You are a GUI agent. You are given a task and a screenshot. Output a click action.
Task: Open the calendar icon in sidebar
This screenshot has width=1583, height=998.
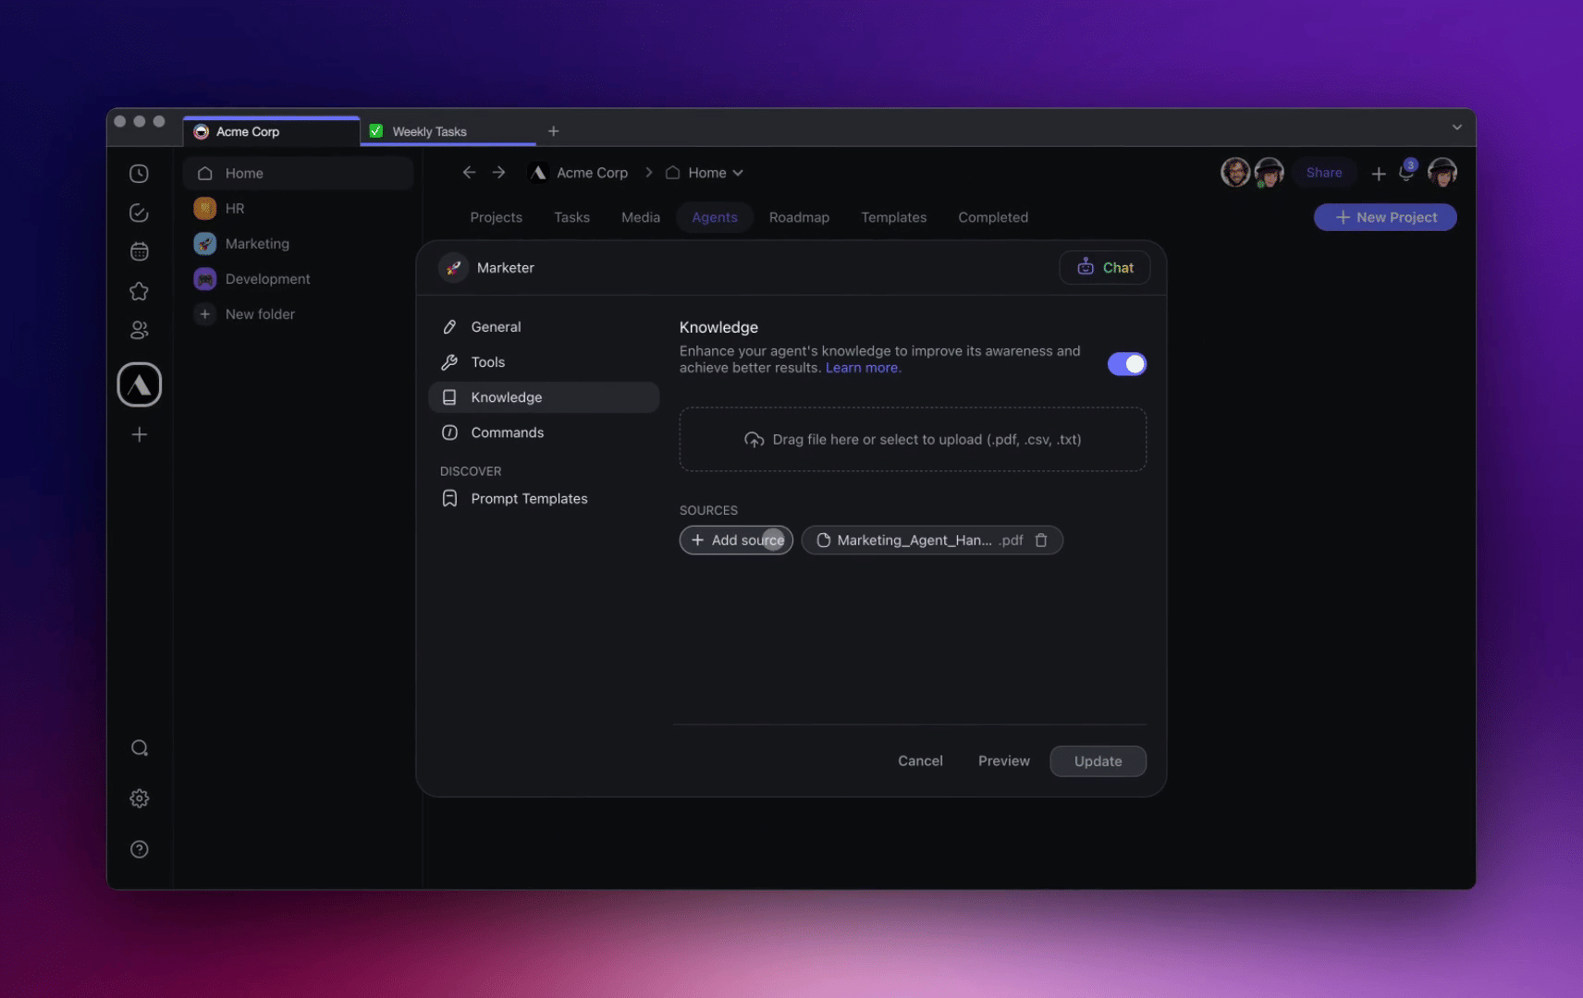point(139,251)
